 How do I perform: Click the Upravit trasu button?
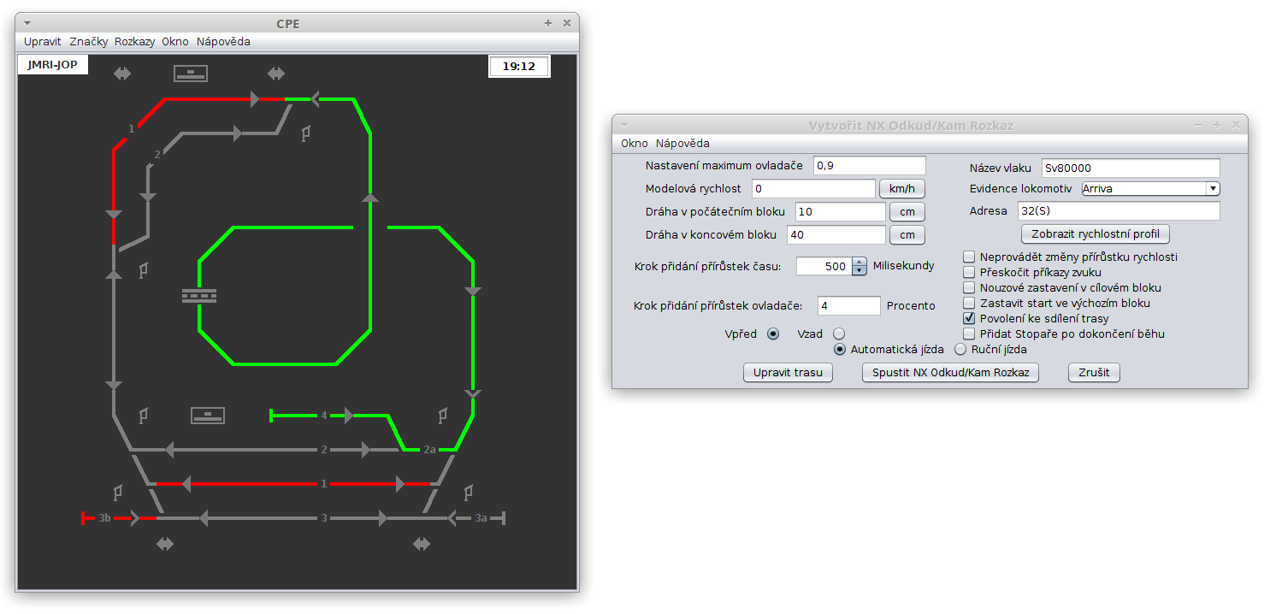(x=788, y=372)
